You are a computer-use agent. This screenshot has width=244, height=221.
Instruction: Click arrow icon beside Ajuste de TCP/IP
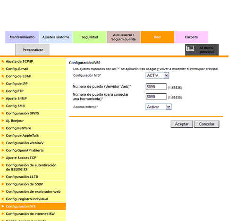pyautogui.click(x=3, y=61)
